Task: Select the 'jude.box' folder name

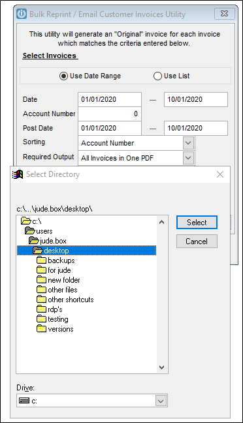Action: (53, 241)
